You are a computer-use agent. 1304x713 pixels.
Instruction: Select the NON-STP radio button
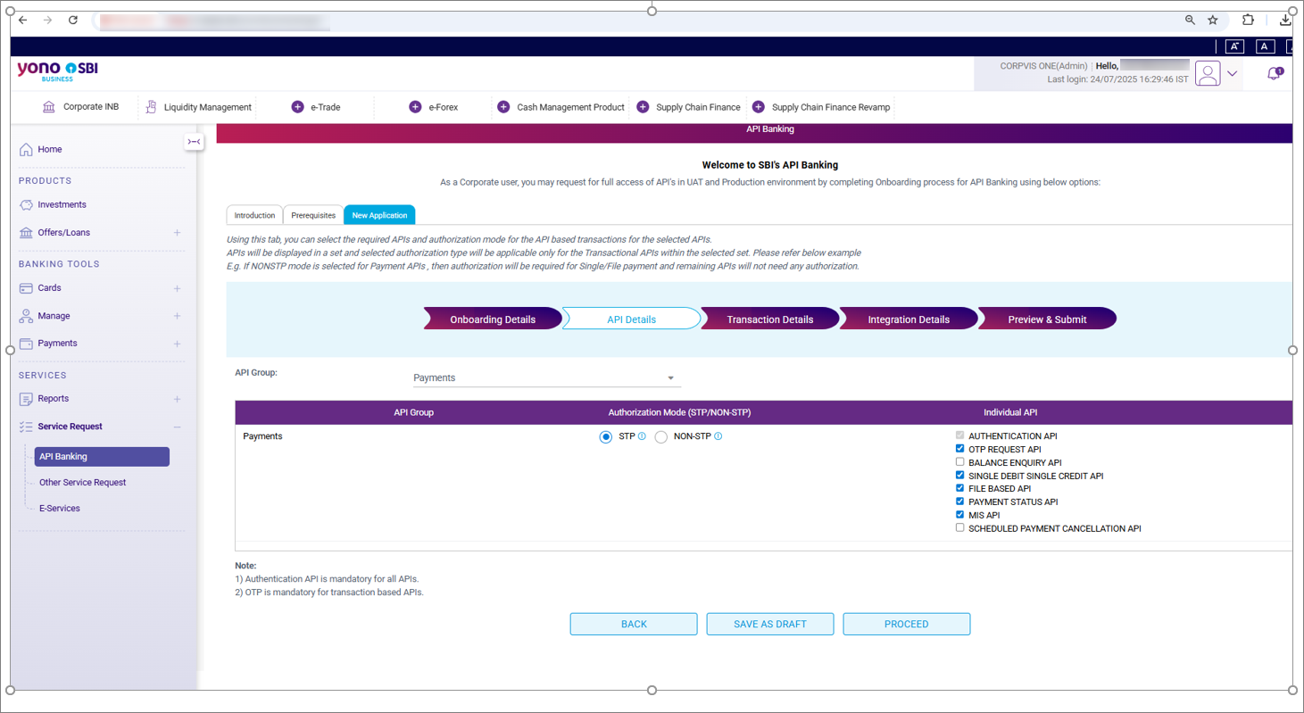pyautogui.click(x=661, y=437)
